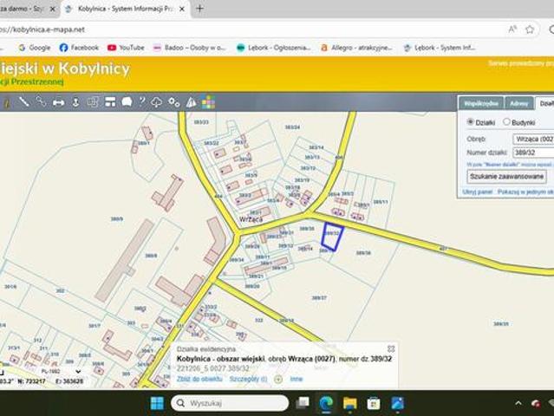Click the Szukanie zaawansowane button

tap(506, 176)
